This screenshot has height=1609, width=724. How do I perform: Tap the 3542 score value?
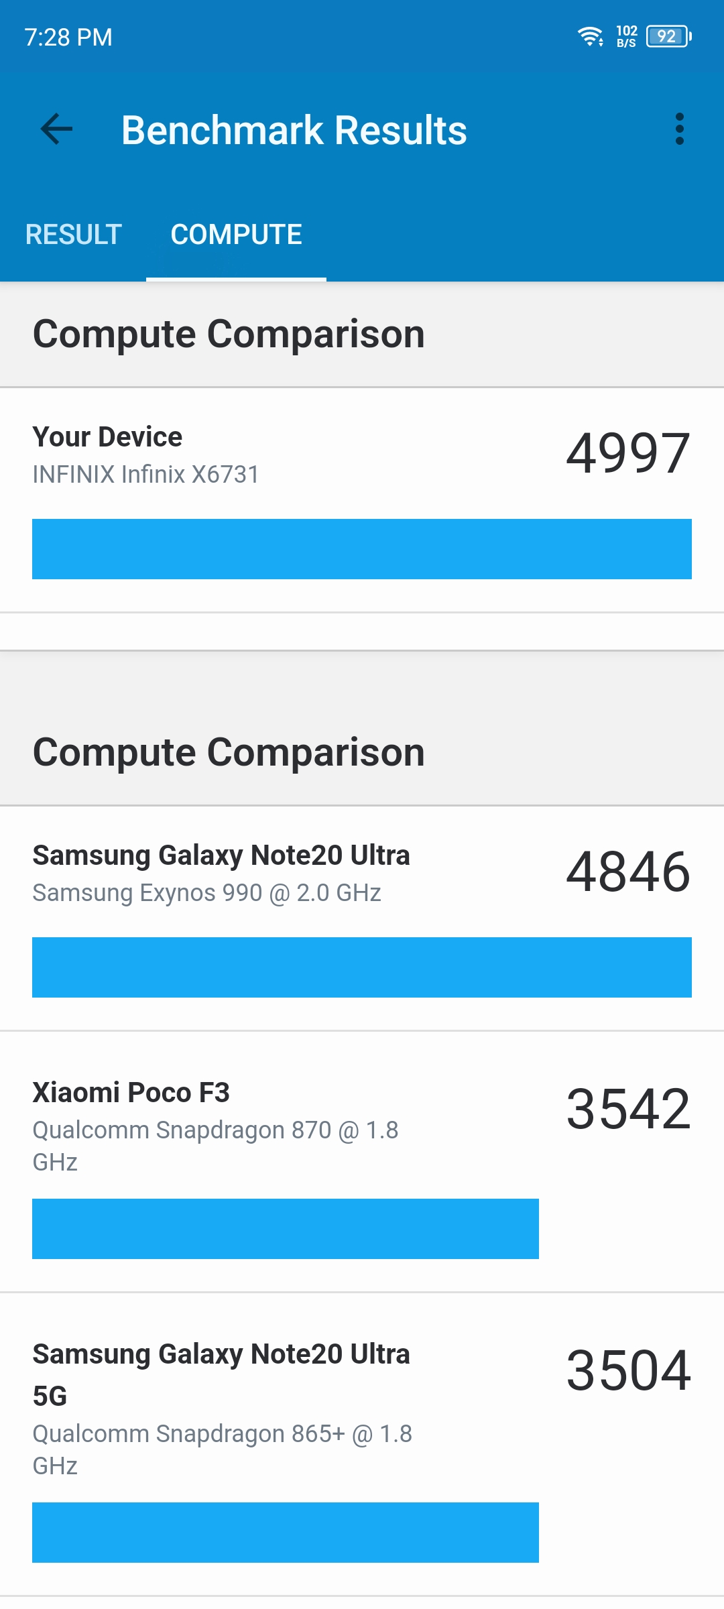(628, 1110)
